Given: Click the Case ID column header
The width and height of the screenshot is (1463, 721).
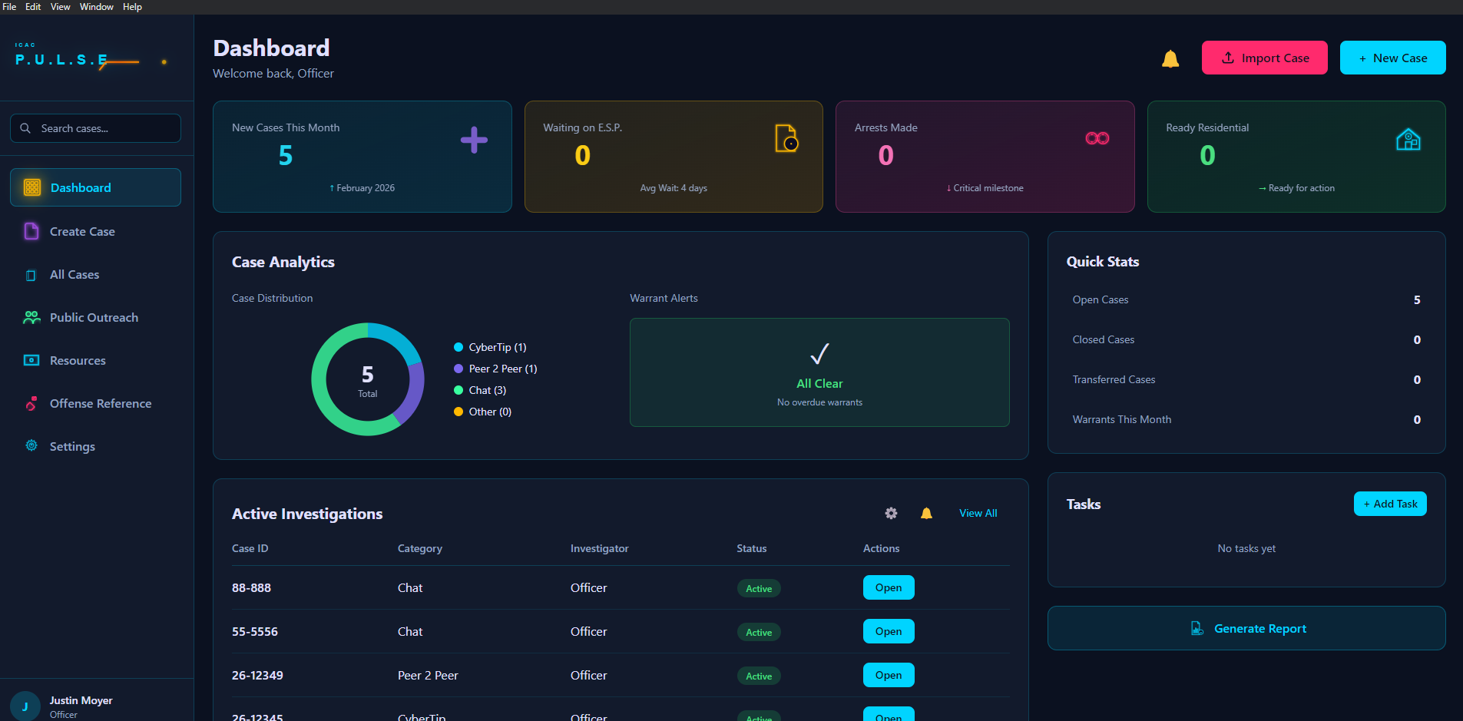Looking at the screenshot, I should coord(250,548).
